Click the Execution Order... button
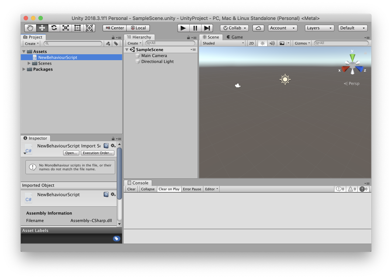 click(97, 153)
